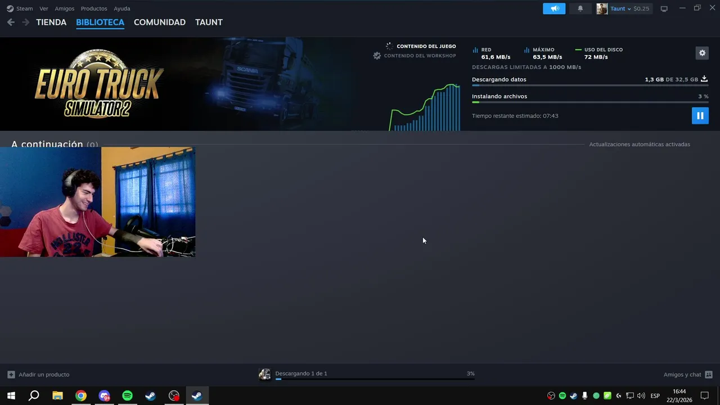720x405 pixels.
Task: Click the MÁXIMO 63,5 MB/s indicator
Action: tap(543, 53)
